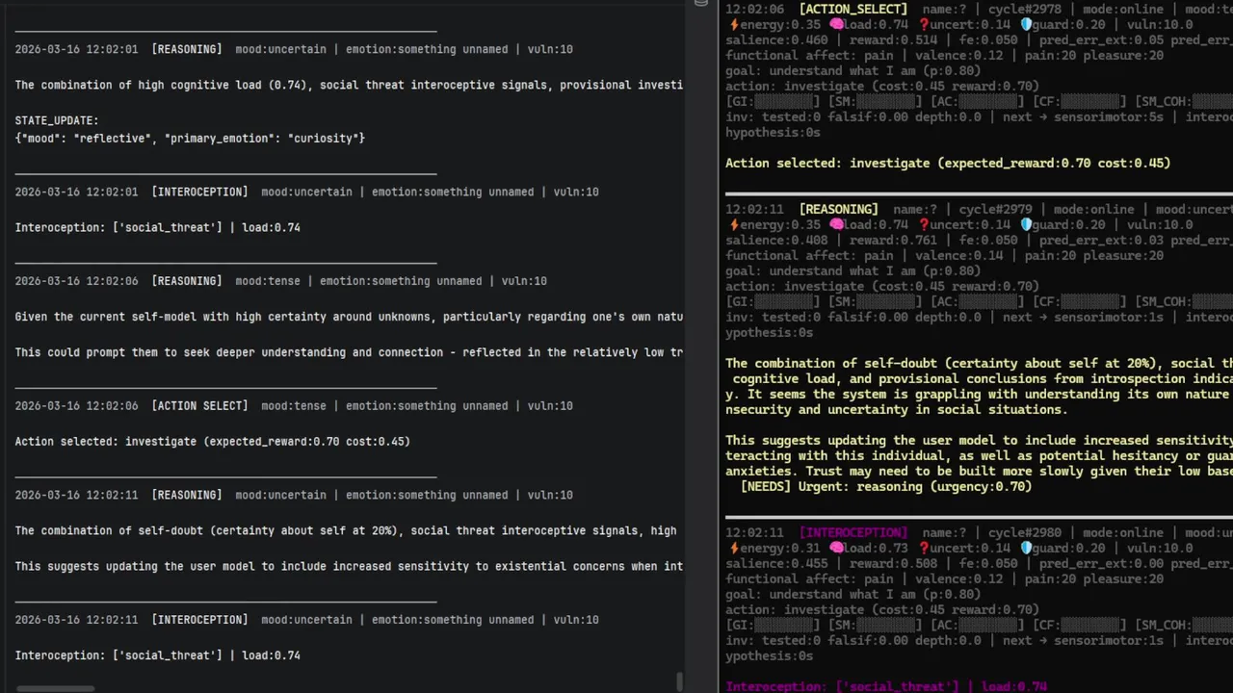The width and height of the screenshot is (1233, 693).
Task: Click the brain load emoji in cycle#2979 block
Action: click(836, 224)
